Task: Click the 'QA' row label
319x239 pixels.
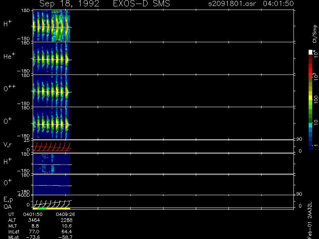Action: click(x=8, y=206)
